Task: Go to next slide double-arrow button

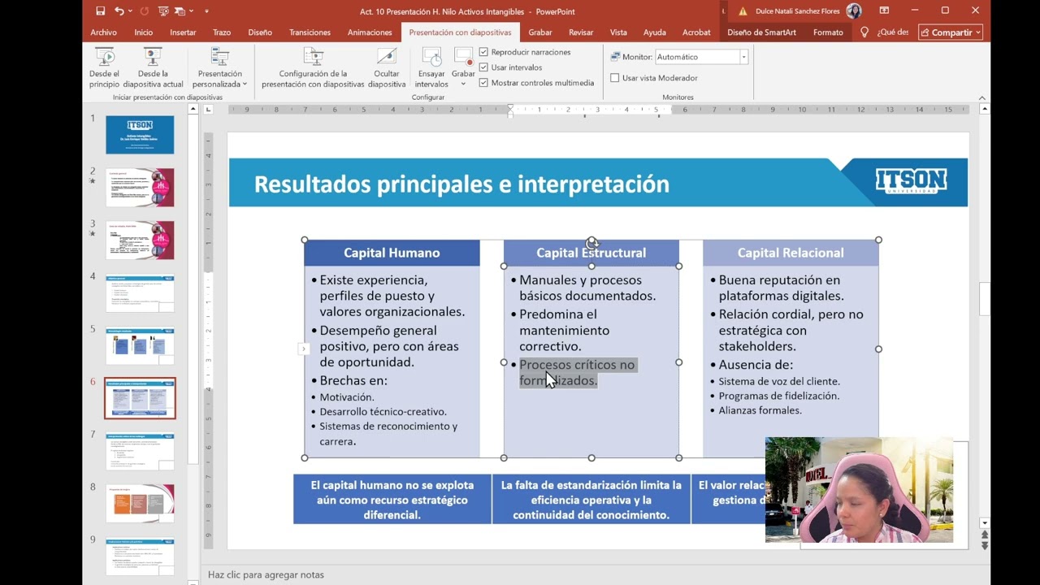Action: coord(985,546)
